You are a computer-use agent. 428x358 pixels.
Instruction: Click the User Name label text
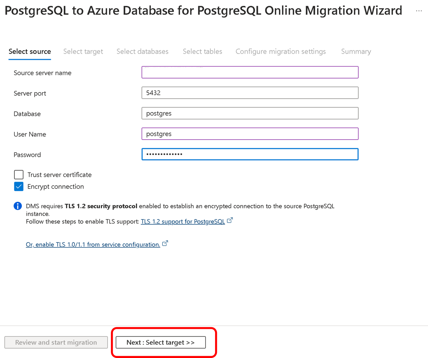(30, 134)
